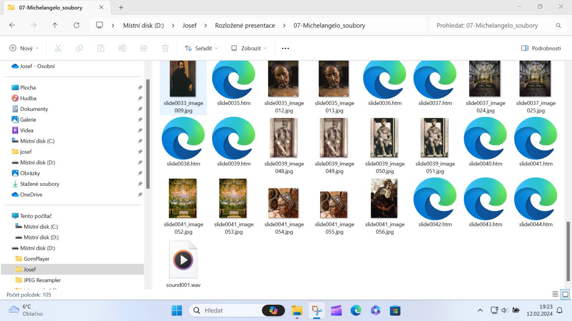Expand chevron after Rozložené presentace breadcrumb

(x=284, y=26)
